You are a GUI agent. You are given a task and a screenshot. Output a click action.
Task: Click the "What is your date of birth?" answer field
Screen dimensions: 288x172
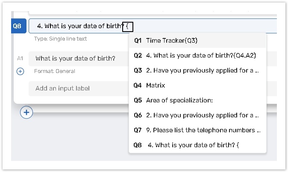pyautogui.click(x=77, y=58)
